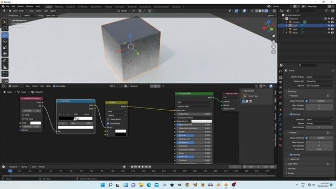Select the Measure tool
This screenshot has width=336, height=189.
pos(5,67)
